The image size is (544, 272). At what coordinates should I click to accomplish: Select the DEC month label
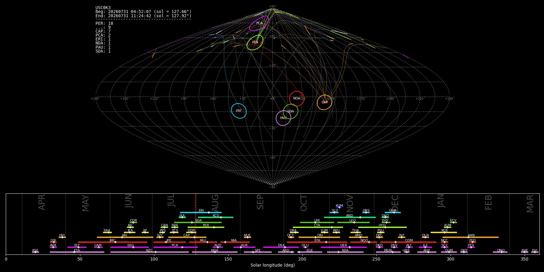(395, 203)
